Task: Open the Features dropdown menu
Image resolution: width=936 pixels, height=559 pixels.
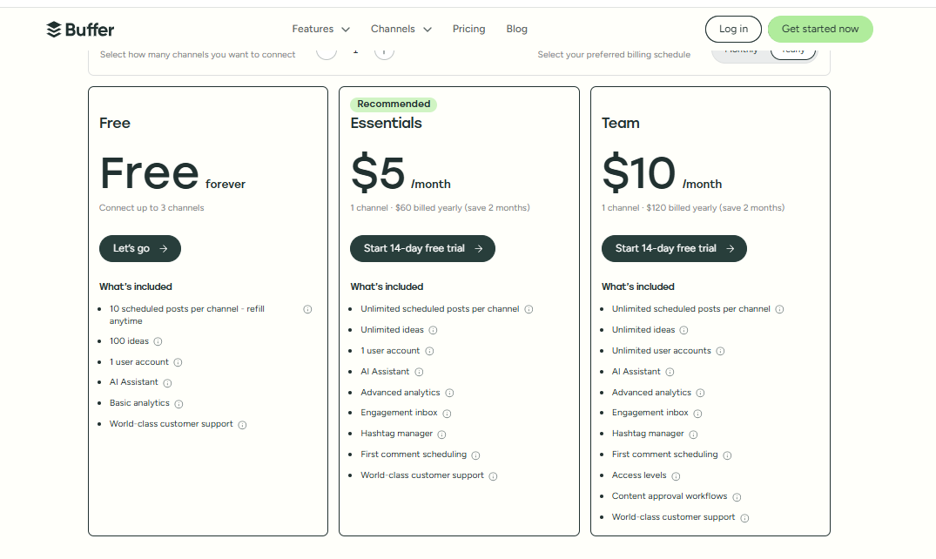Action: [320, 29]
